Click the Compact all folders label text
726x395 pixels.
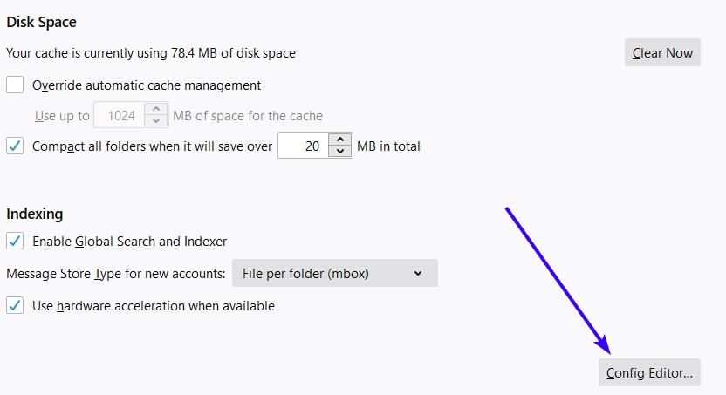pyautogui.click(x=152, y=146)
